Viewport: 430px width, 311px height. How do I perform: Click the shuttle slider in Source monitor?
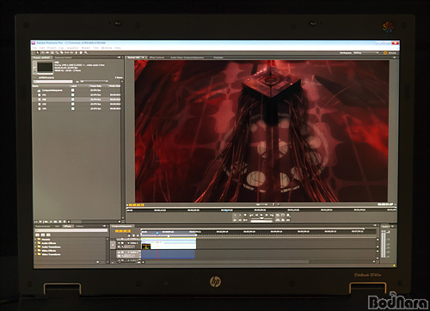click(x=261, y=218)
